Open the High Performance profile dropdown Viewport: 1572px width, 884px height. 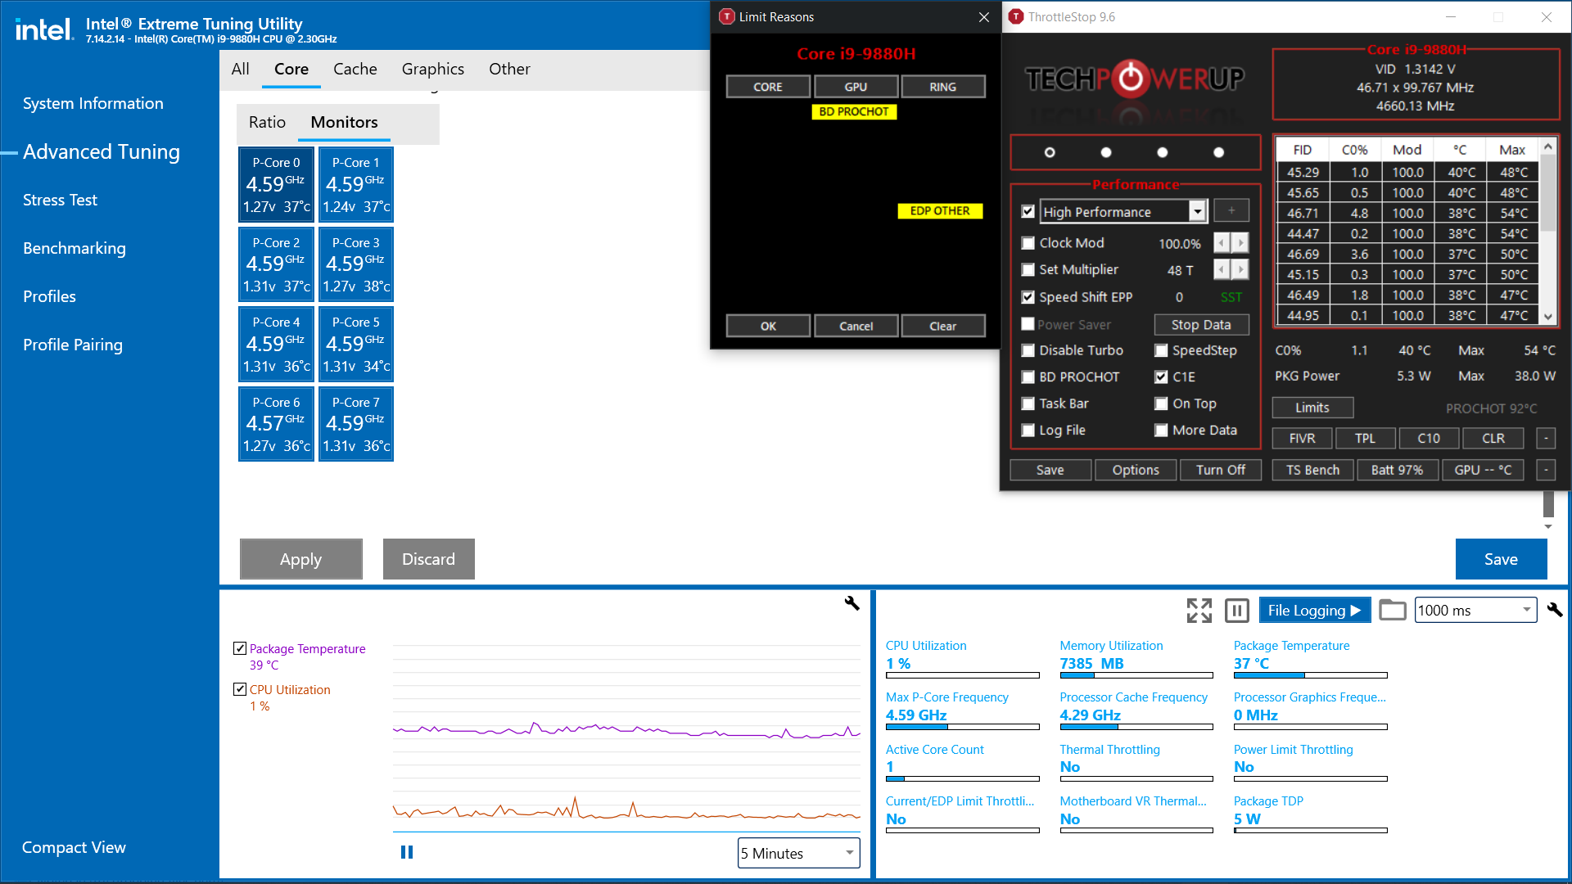[x=1198, y=212]
